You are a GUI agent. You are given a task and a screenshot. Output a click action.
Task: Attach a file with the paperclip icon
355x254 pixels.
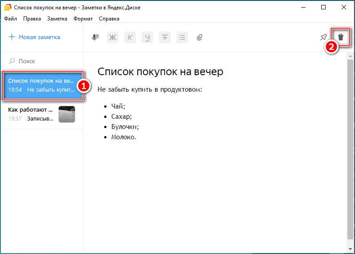200,37
